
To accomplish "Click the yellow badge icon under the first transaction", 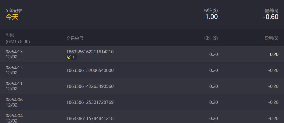I will point(69,57).
